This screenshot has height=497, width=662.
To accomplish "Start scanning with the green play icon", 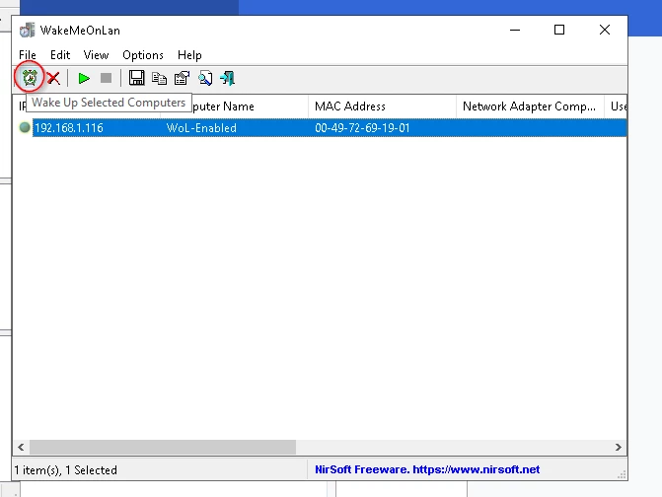I will click(x=84, y=78).
